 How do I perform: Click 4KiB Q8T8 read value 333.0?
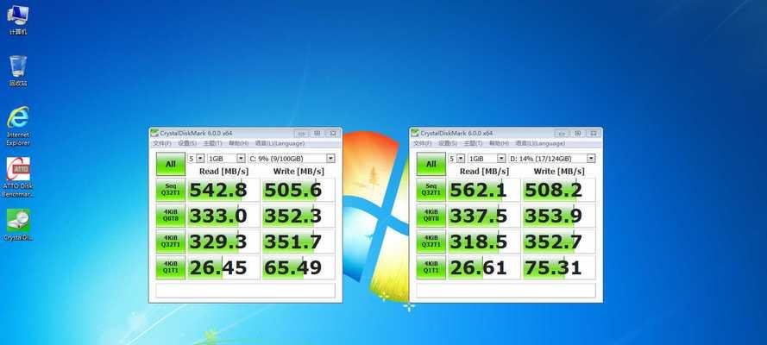(223, 216)
